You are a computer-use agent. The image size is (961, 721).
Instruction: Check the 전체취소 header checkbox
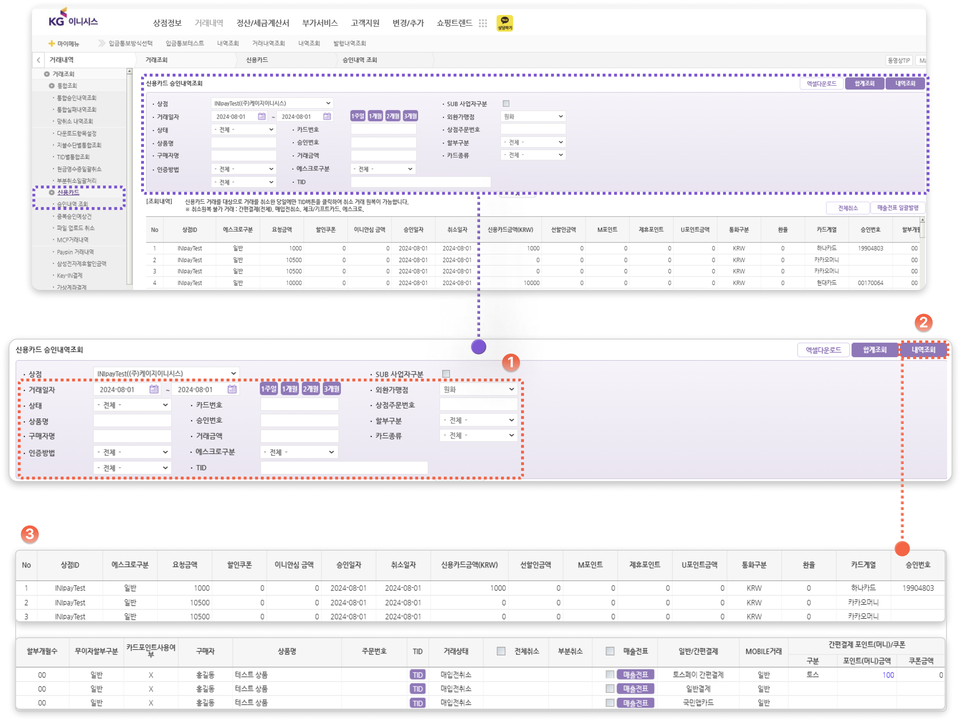[501, 651]
